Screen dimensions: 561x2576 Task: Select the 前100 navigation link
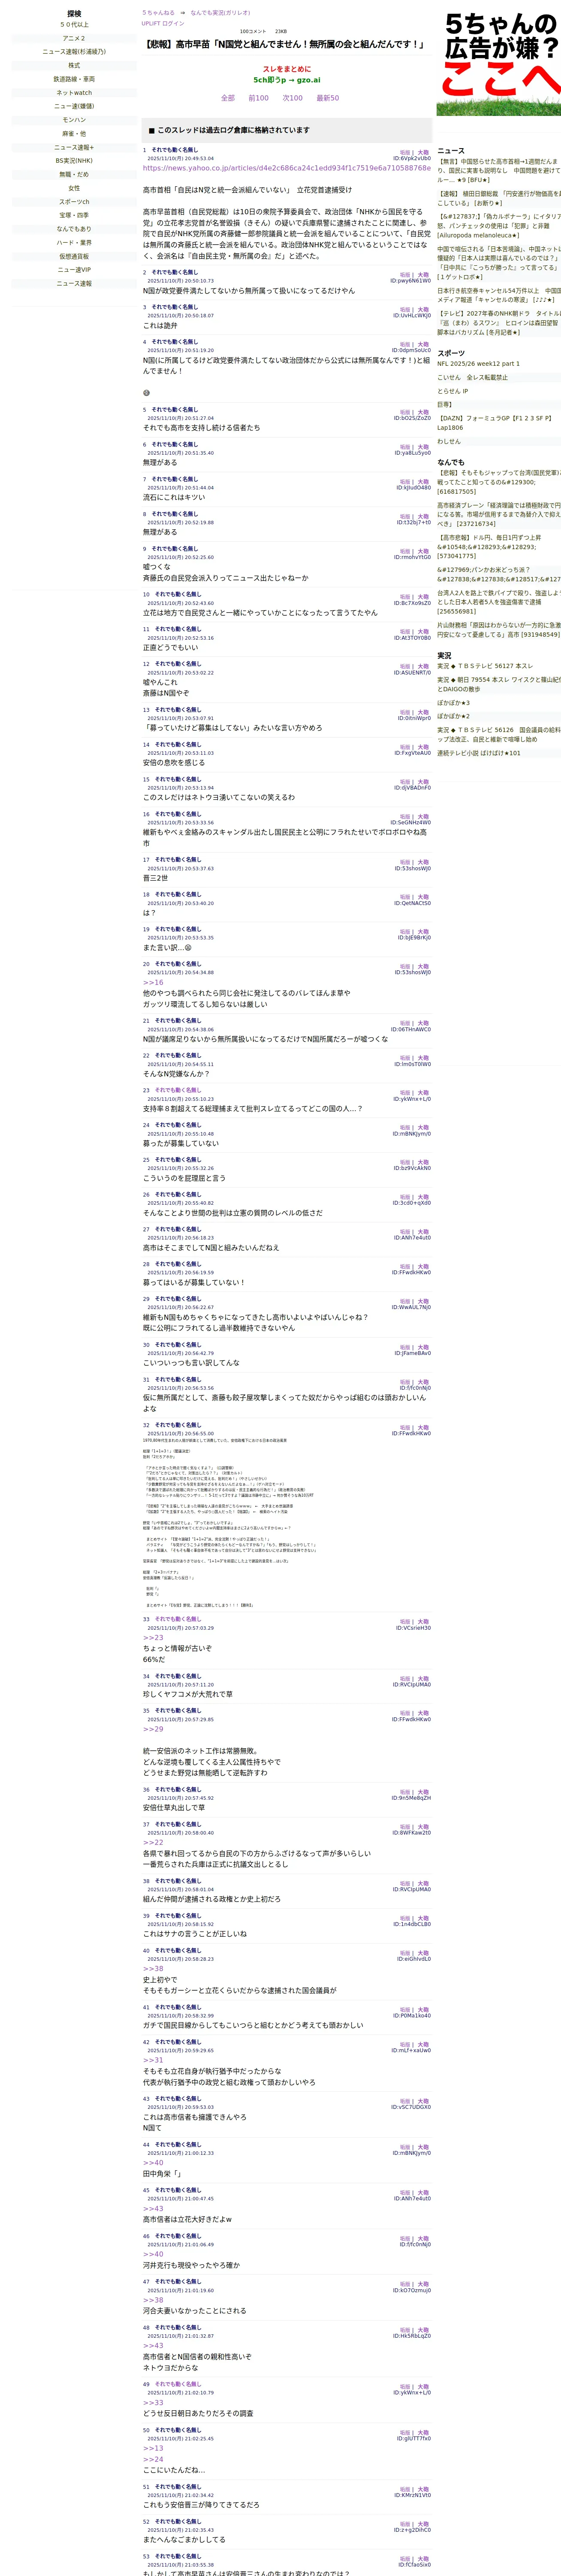coord(259,98)
